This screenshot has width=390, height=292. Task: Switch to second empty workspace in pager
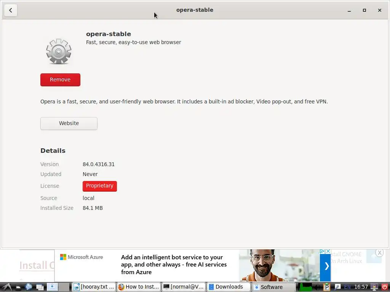point(64,287)
